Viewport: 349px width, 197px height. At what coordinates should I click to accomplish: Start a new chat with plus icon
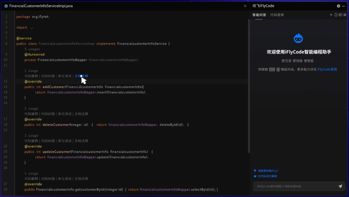(331, 15)
